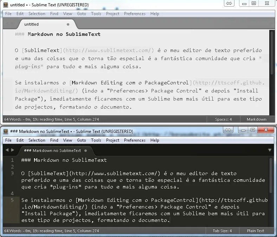
Task: Open Edit menu in top window
Action: (x=20, y=14)
